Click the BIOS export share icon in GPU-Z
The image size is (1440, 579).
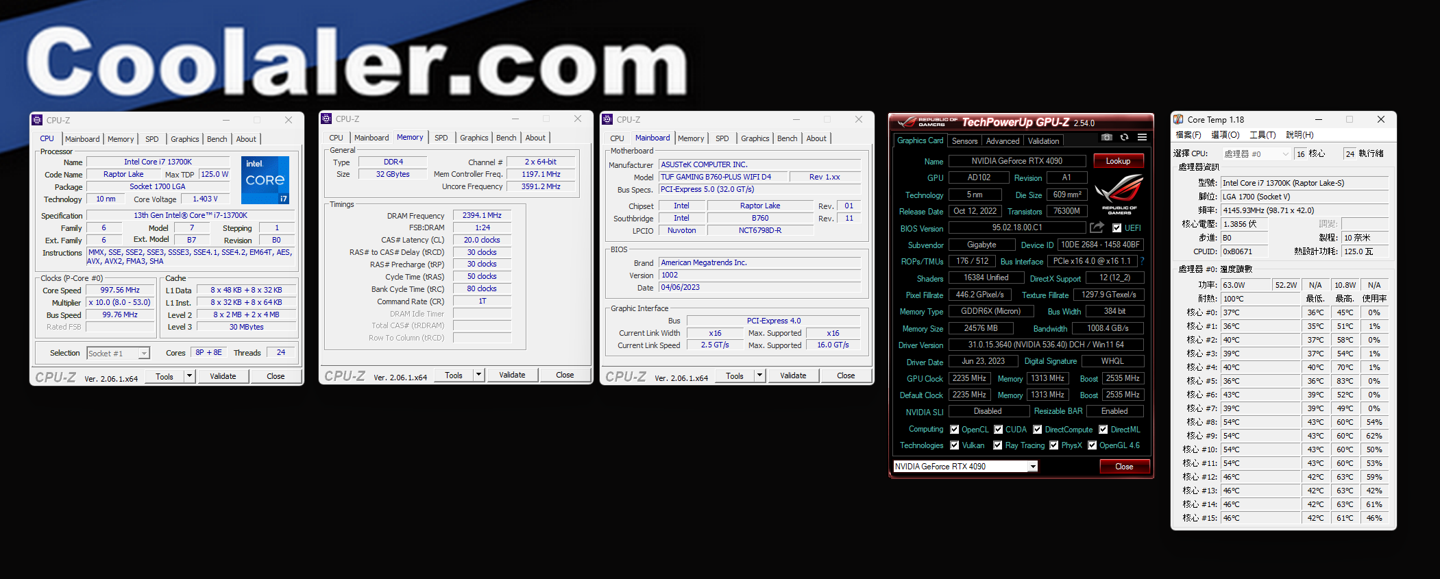click(x=1097, y=227)
